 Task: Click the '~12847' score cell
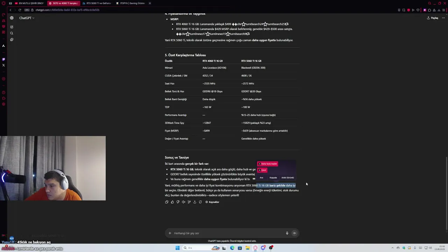(206, 123)
